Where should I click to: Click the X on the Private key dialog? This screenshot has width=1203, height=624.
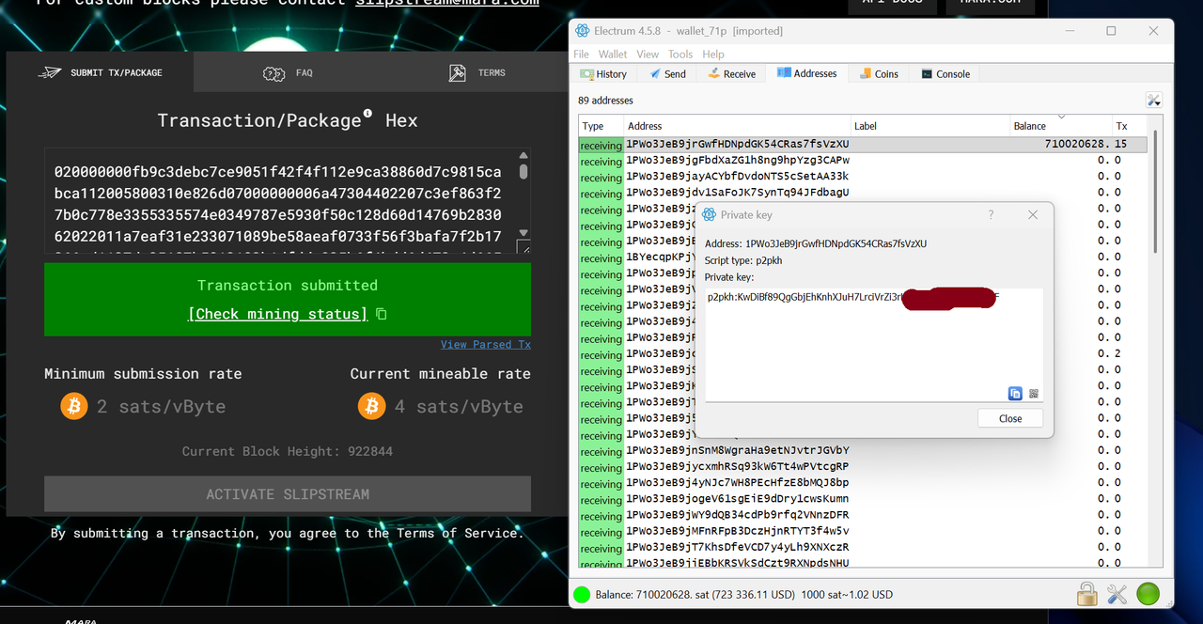(x=1033, y=214)
